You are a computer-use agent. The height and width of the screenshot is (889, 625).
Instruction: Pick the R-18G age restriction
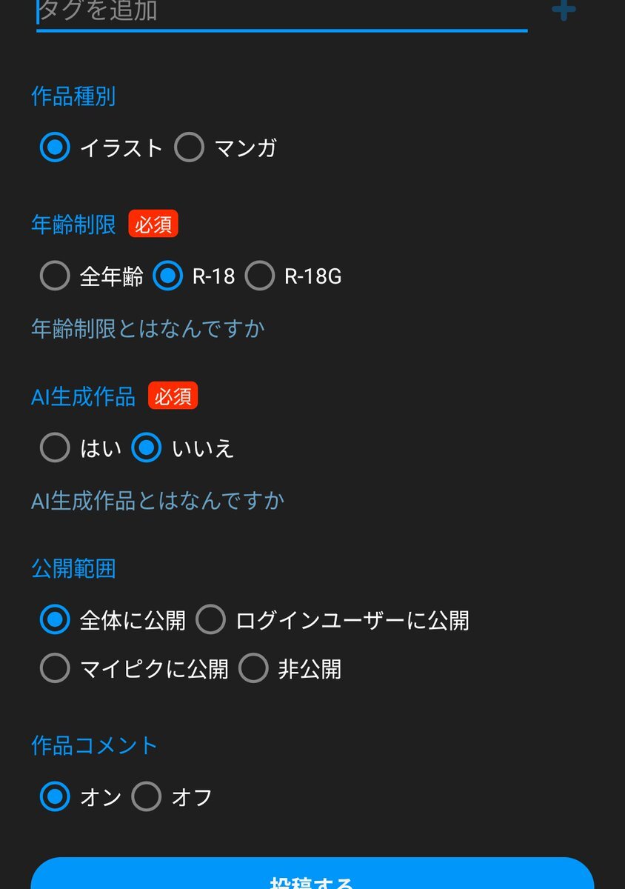[260, 276]
